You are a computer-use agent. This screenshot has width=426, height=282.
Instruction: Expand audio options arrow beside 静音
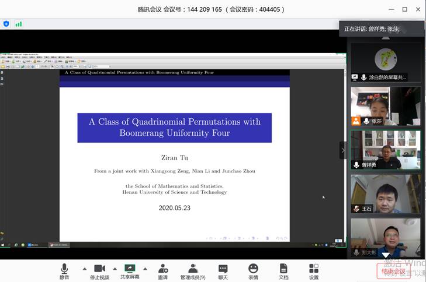[84, 269]
